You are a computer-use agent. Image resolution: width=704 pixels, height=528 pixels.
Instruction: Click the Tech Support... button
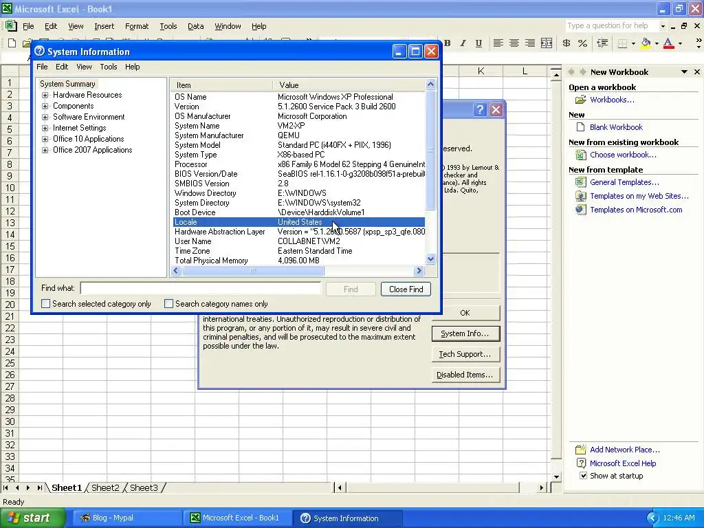(x=465, y=354)
